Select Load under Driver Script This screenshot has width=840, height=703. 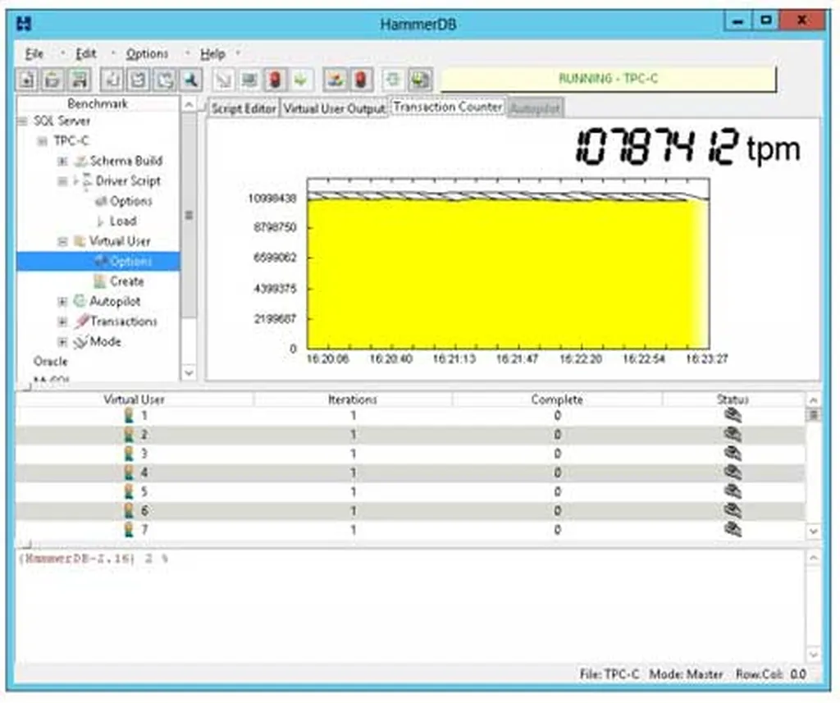pyautogui.click(x=122, y=221)
